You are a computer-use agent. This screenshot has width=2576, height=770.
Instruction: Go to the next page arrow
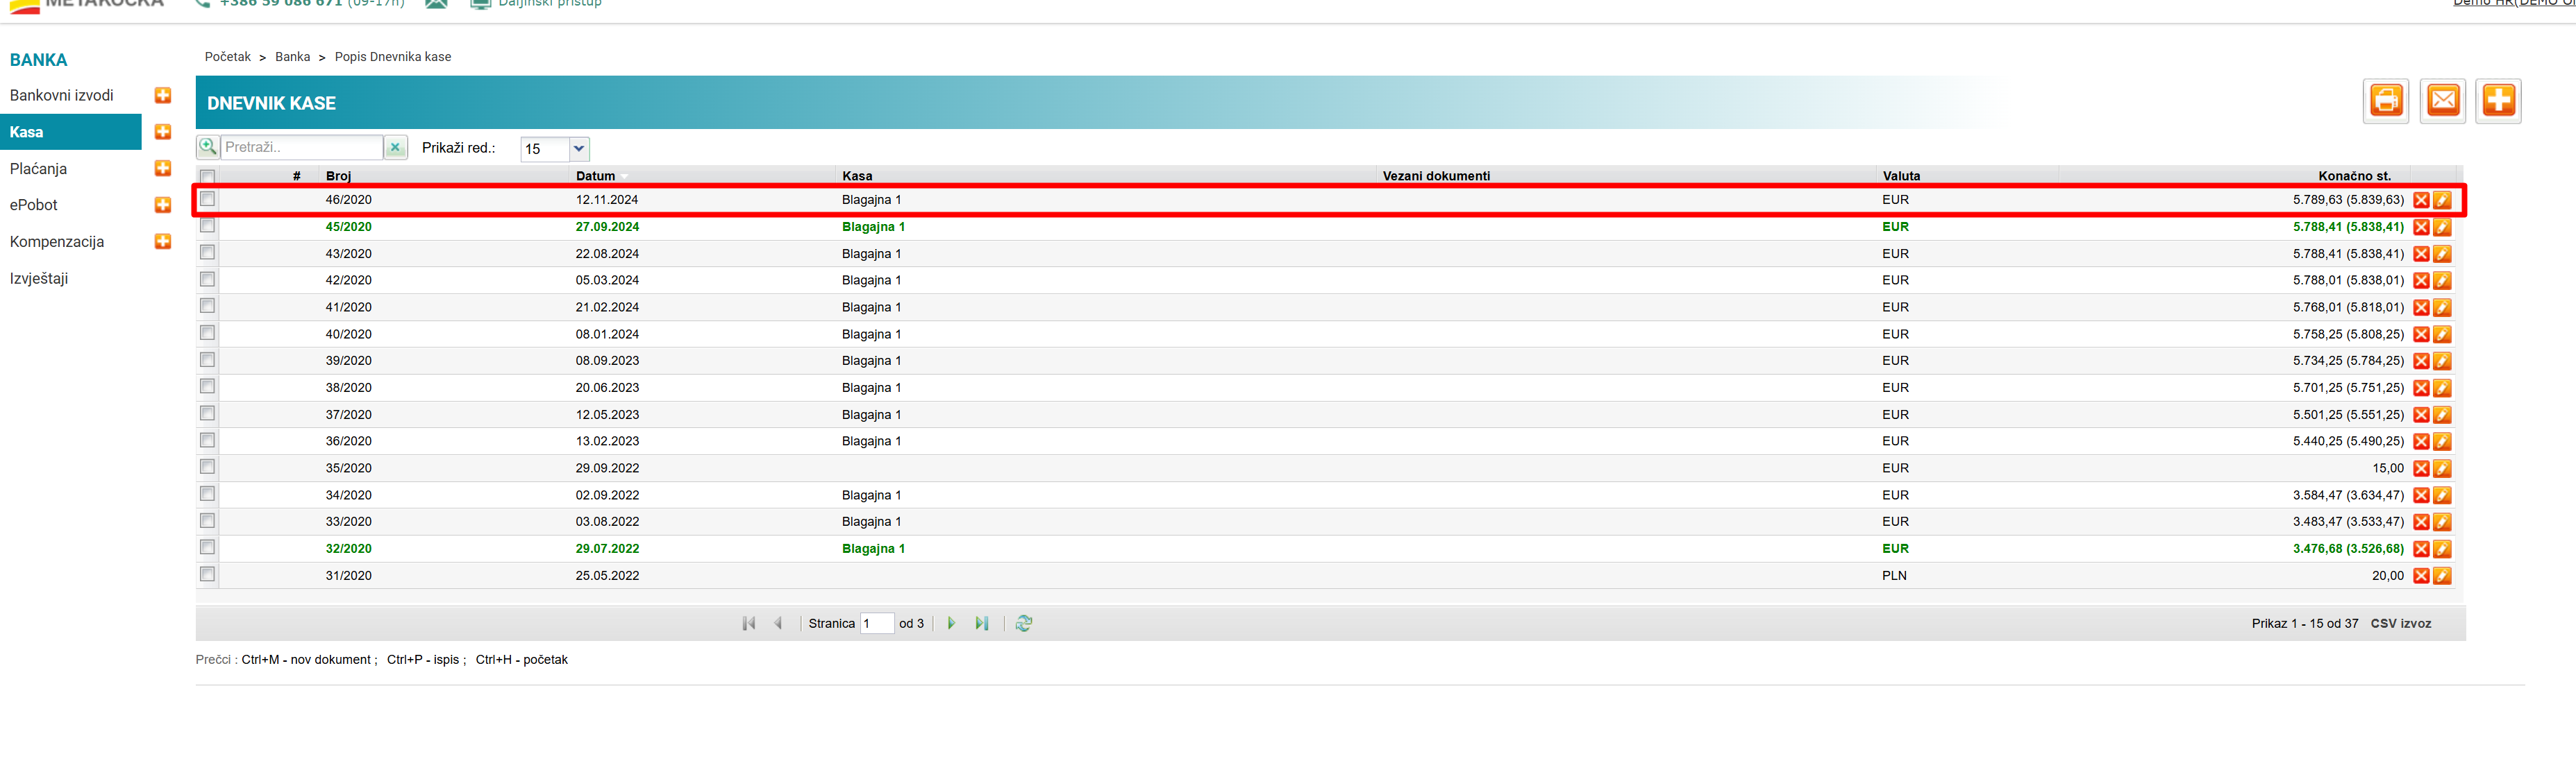coord(951,623)
